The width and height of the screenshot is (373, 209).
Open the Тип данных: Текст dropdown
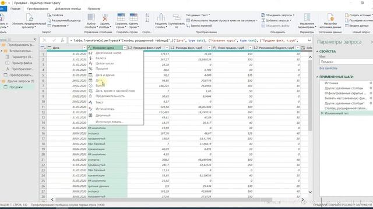(x=198, y=15)
